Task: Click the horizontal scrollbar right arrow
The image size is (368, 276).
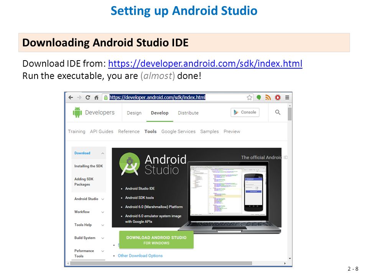Action: tap(285, 263)
